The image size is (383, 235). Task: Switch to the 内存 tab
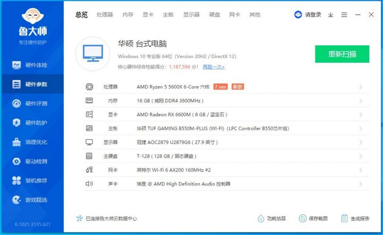[128, 15]
